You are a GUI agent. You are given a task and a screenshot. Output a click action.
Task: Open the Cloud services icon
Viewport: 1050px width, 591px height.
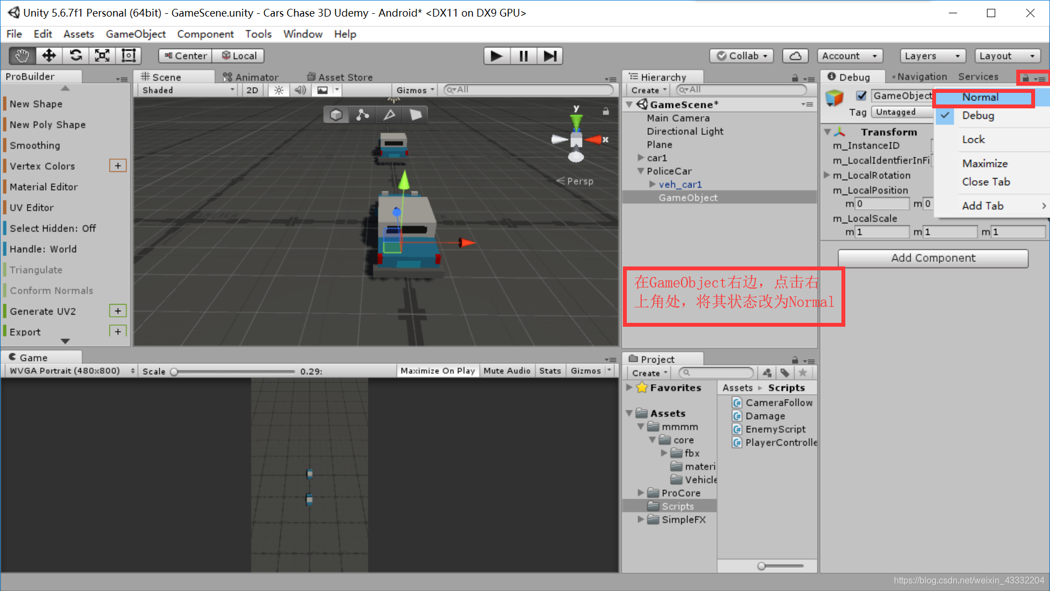795,56
